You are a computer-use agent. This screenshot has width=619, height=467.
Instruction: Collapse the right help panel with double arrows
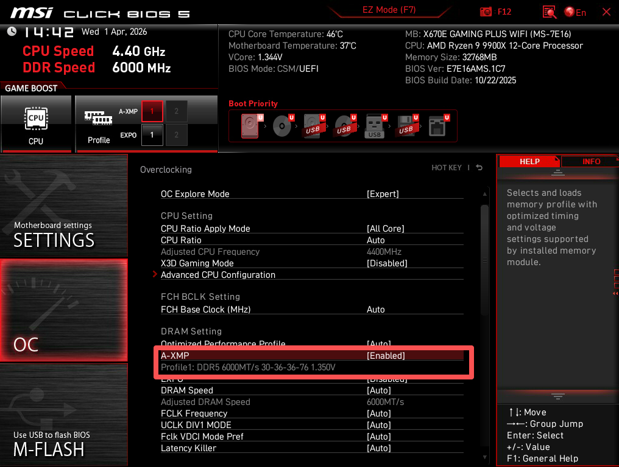(x=615, y=294)
